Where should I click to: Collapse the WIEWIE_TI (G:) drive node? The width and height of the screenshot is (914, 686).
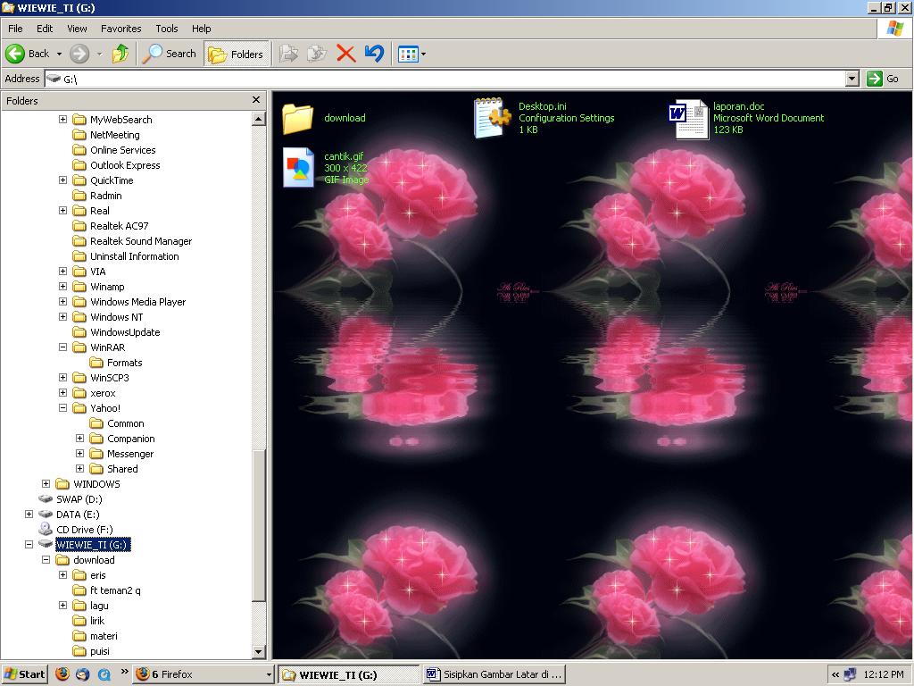(x=29, y=544)
